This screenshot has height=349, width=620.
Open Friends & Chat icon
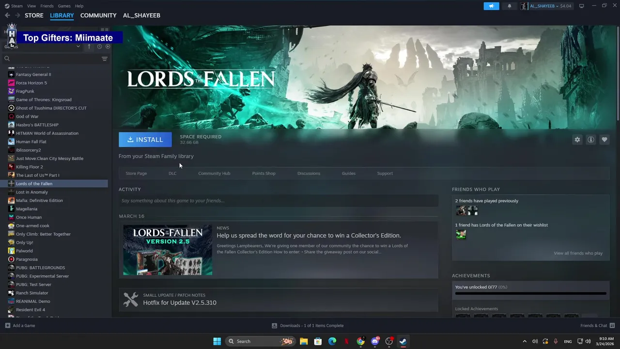coord(612,325)
